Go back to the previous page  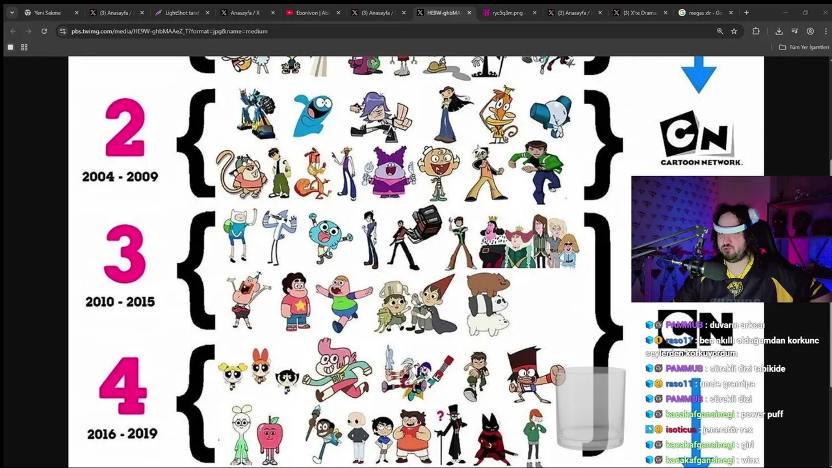pyautogui.click(x=12, y=31)
